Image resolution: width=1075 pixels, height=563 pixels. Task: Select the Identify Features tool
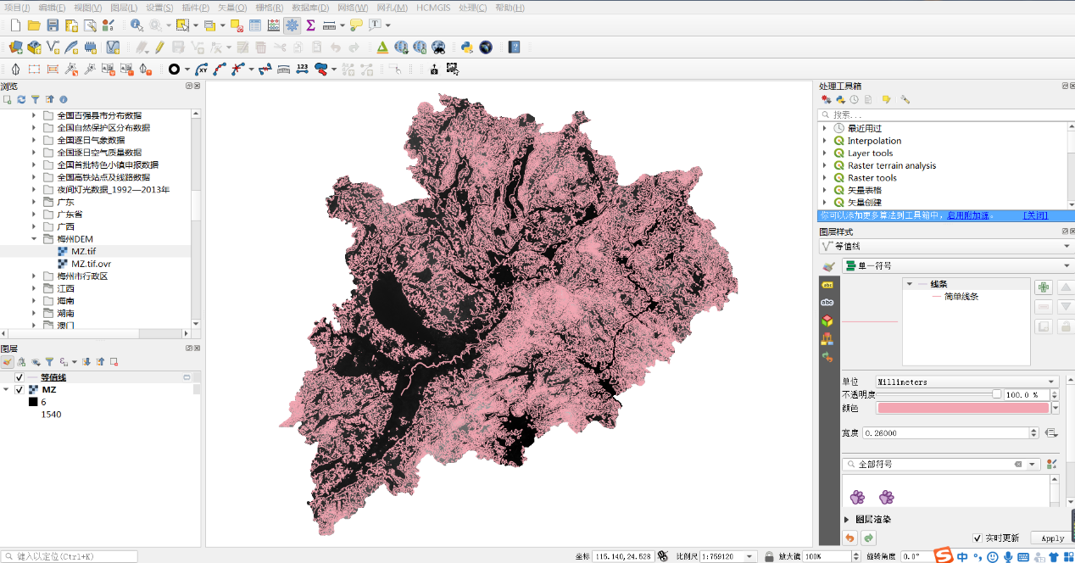pyautogui.click(x=136, y=25)
